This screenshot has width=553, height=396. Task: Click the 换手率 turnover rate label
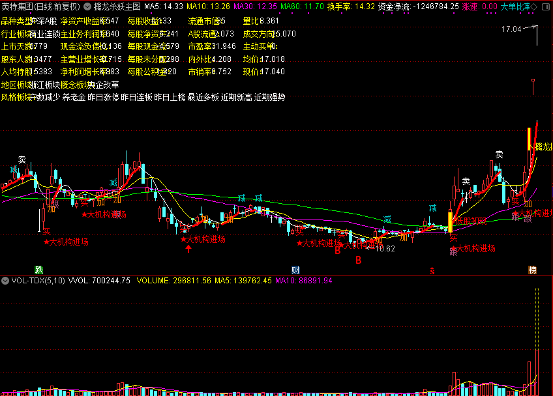pyautogui.click(x=341, y=6)
